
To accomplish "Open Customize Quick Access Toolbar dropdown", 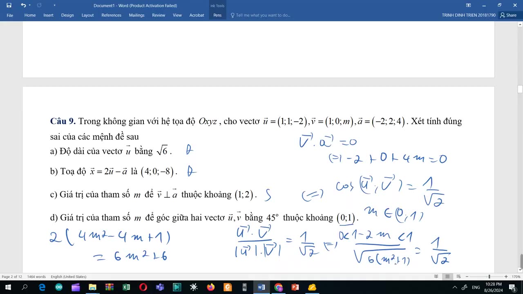I will [55, 5].
